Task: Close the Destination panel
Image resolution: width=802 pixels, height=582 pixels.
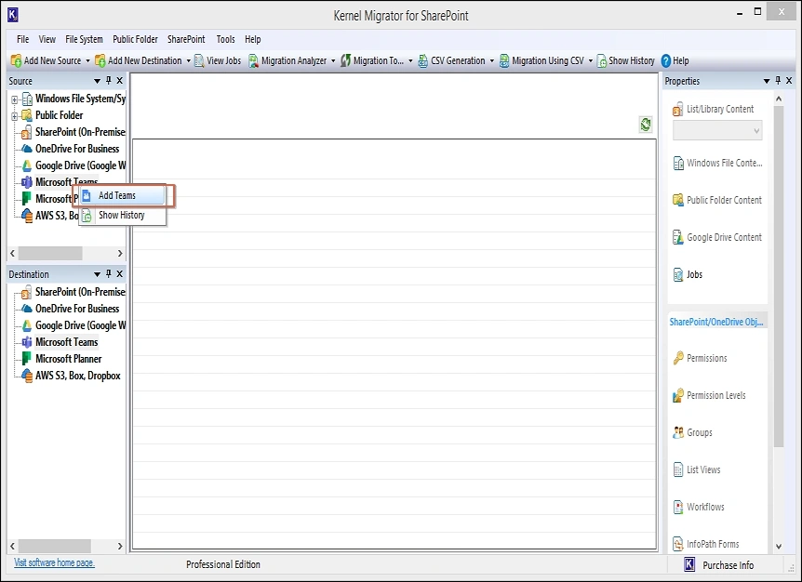Action: point(120,274)
